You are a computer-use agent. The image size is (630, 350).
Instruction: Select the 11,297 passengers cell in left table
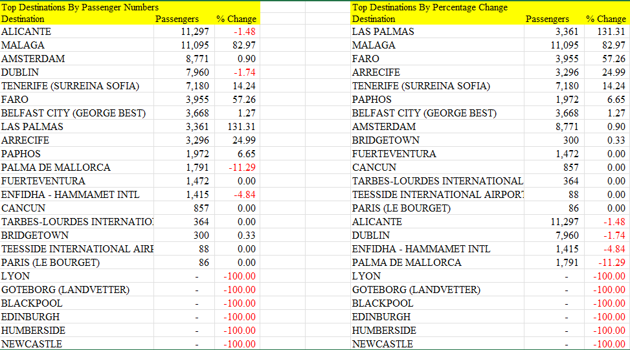coord(184,31)
